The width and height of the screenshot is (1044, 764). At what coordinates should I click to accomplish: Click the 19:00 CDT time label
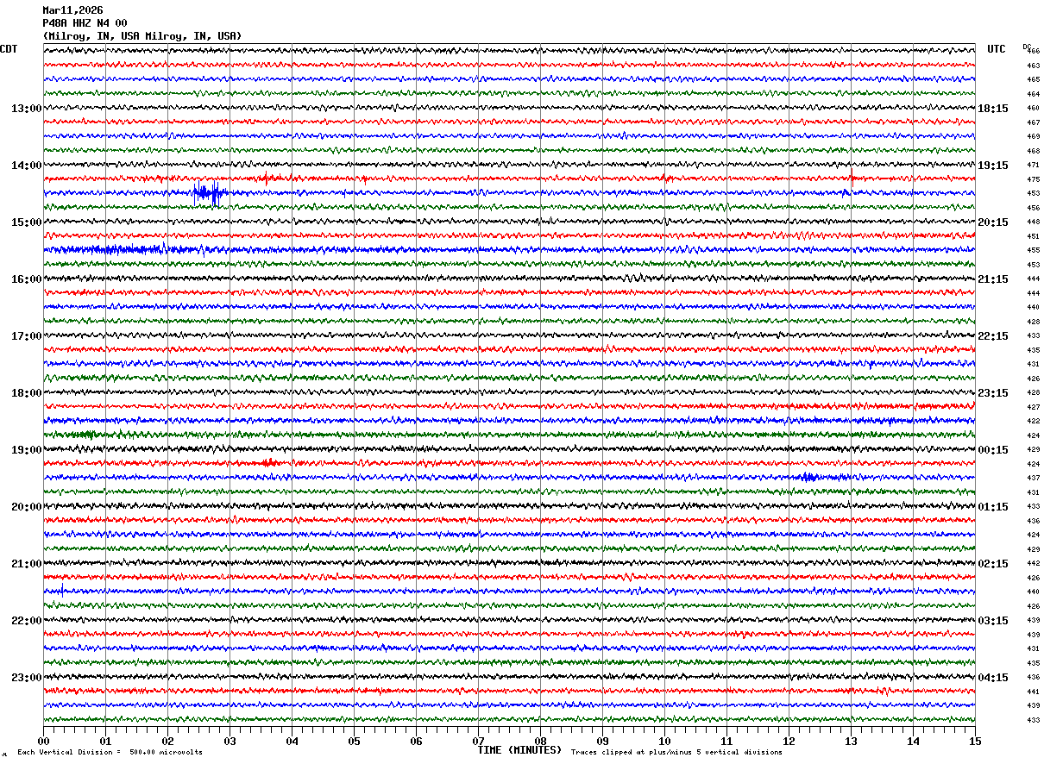click(27, 450)
